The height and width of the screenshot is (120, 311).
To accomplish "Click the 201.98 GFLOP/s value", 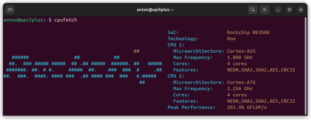I will 247,107.
